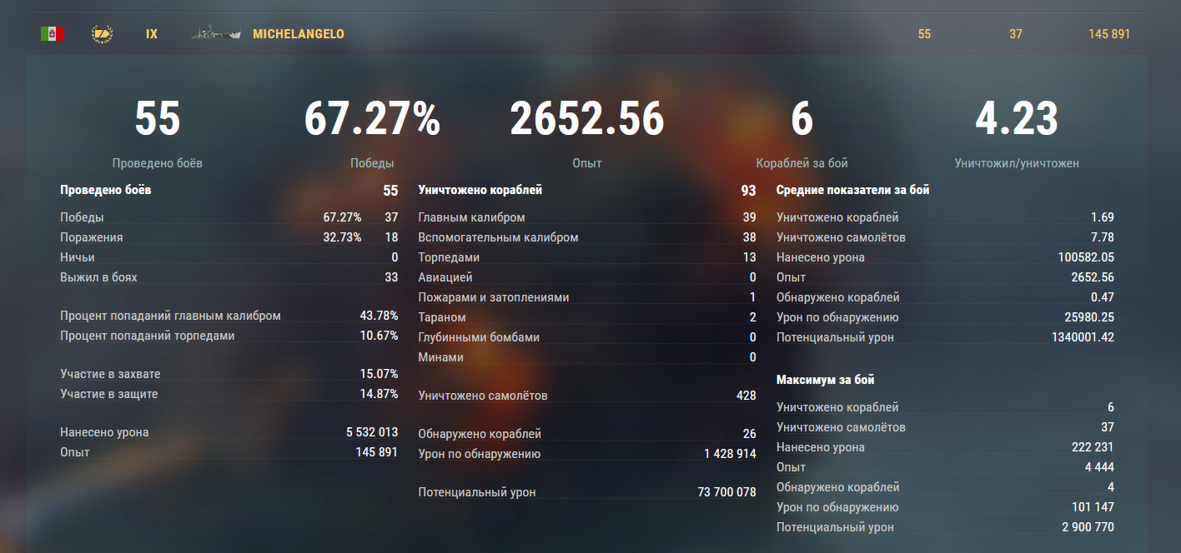Viewport: 1181px width, 553px height.
Task: Click the tier IX label
Action: [x=152, y=34]
